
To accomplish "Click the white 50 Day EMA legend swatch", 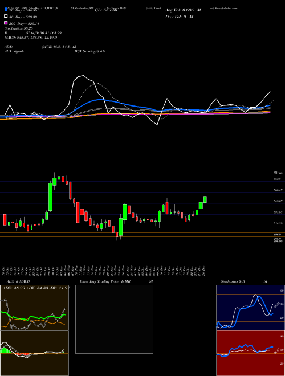I will click(6, 17).
